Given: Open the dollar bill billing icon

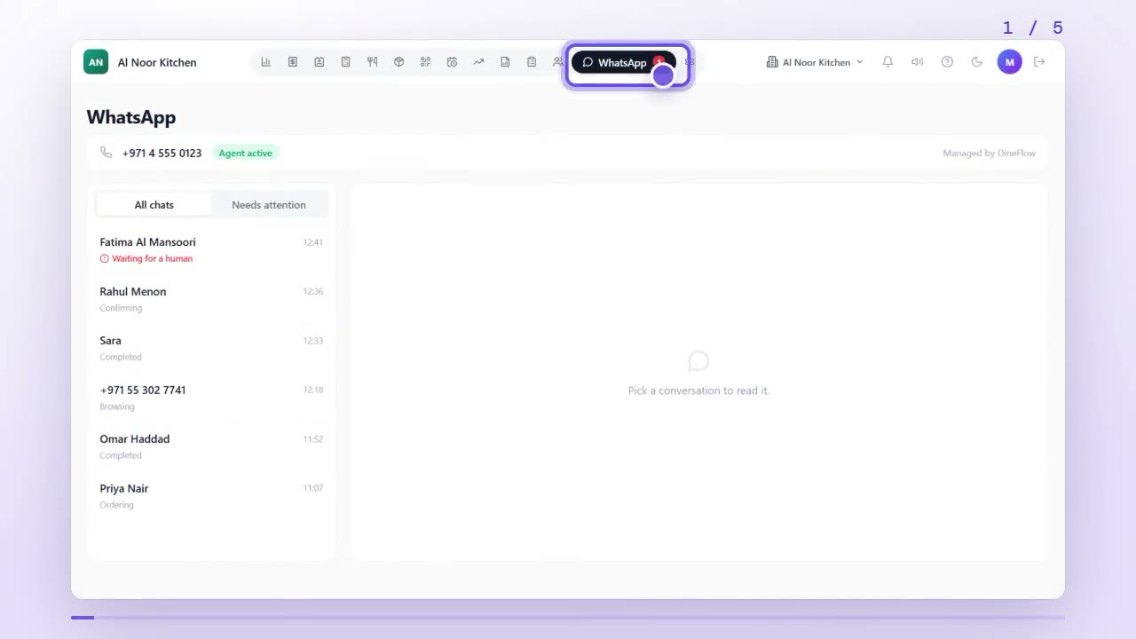Looking at the screenshot, I should (292, 62).
